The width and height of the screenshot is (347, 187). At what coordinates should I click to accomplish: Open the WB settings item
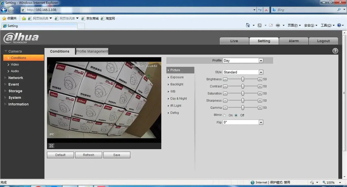[x=173, y=91]
